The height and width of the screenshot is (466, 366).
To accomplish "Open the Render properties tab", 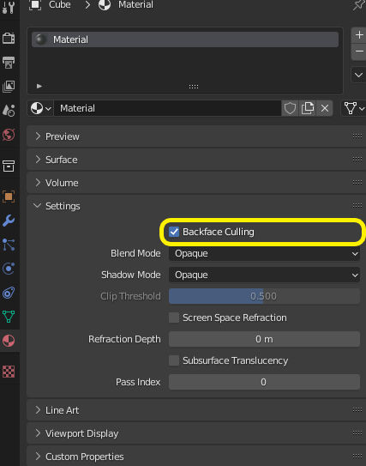I will tap(9, 38).
